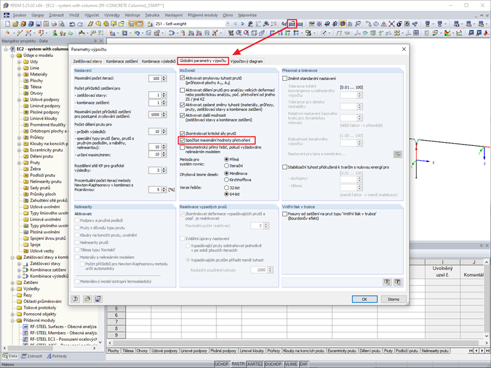491x368 pixels.
Task: Open the Výpočet menu
Action: coord(92,15)
